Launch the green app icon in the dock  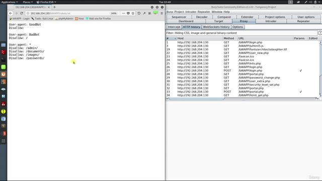pos(4,67)
